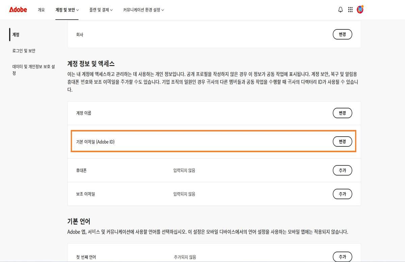Viewport: 405px width, 262px height.
Task: Expand the 계정 및 보안 dropdown
Action: coord(67,10)
